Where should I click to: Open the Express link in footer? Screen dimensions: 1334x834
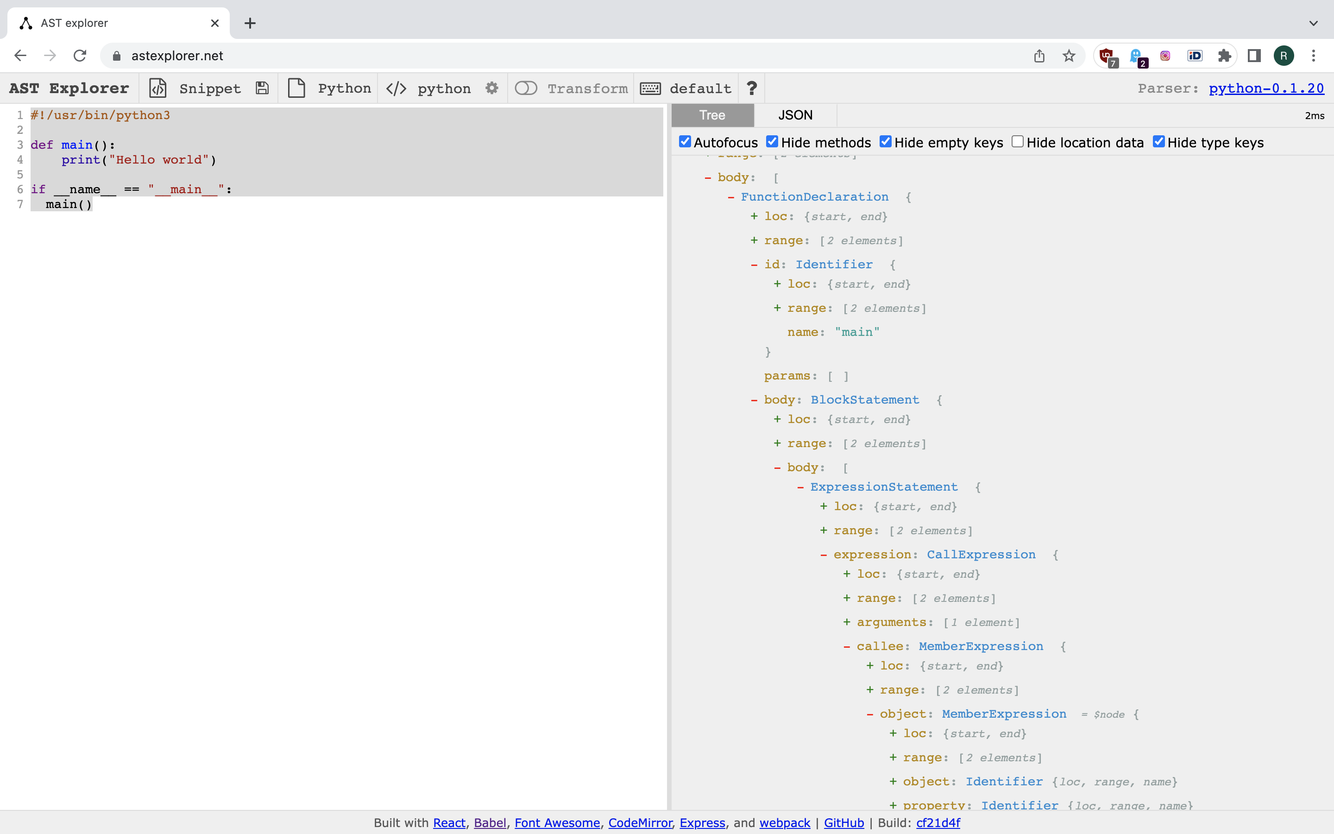pyautogui.click(x=702, y=822)
